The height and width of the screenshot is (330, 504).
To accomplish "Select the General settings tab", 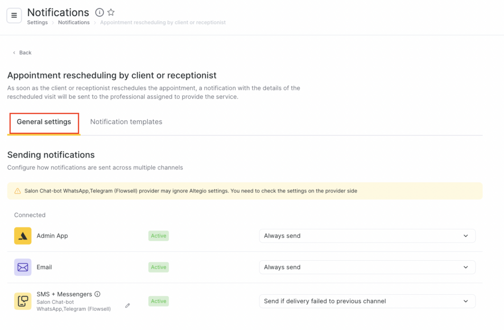I will click(x=44, y=122).
